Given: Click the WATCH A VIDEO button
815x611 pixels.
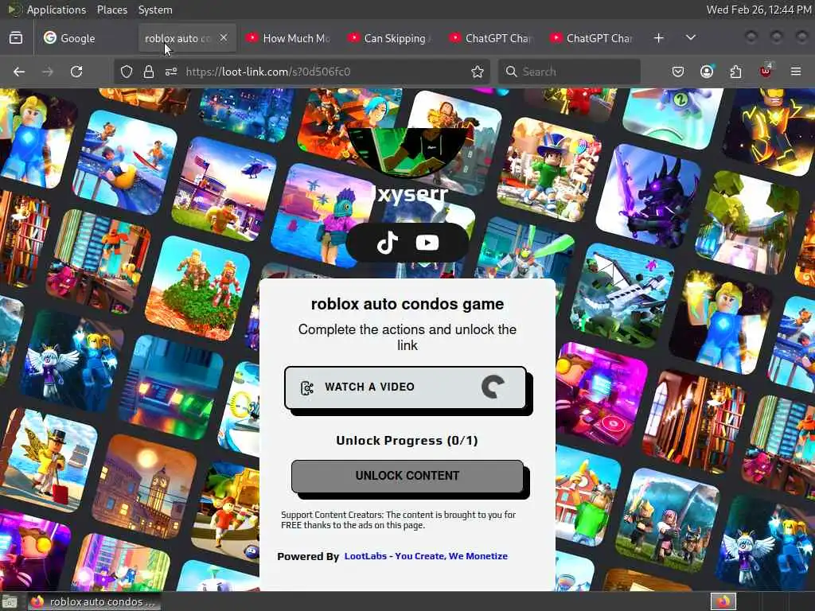Looking at the screenshot, I should coord(405,387).
